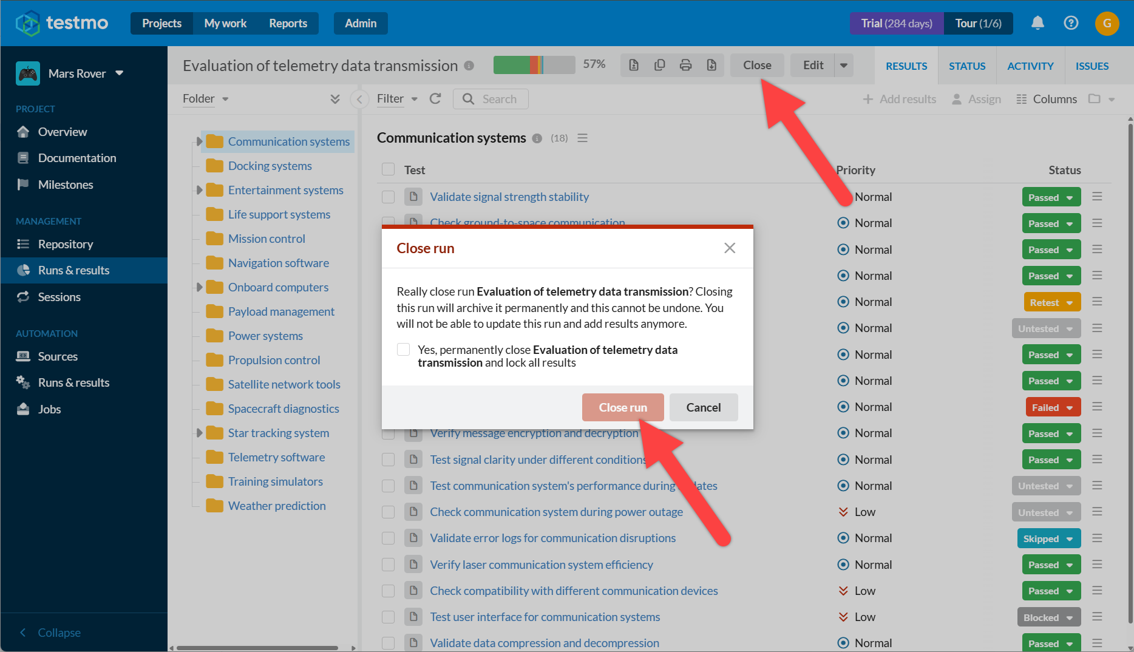1134x652 pixels.
Task: Collapse all folders with double chevron
Action: pos(334,99)
